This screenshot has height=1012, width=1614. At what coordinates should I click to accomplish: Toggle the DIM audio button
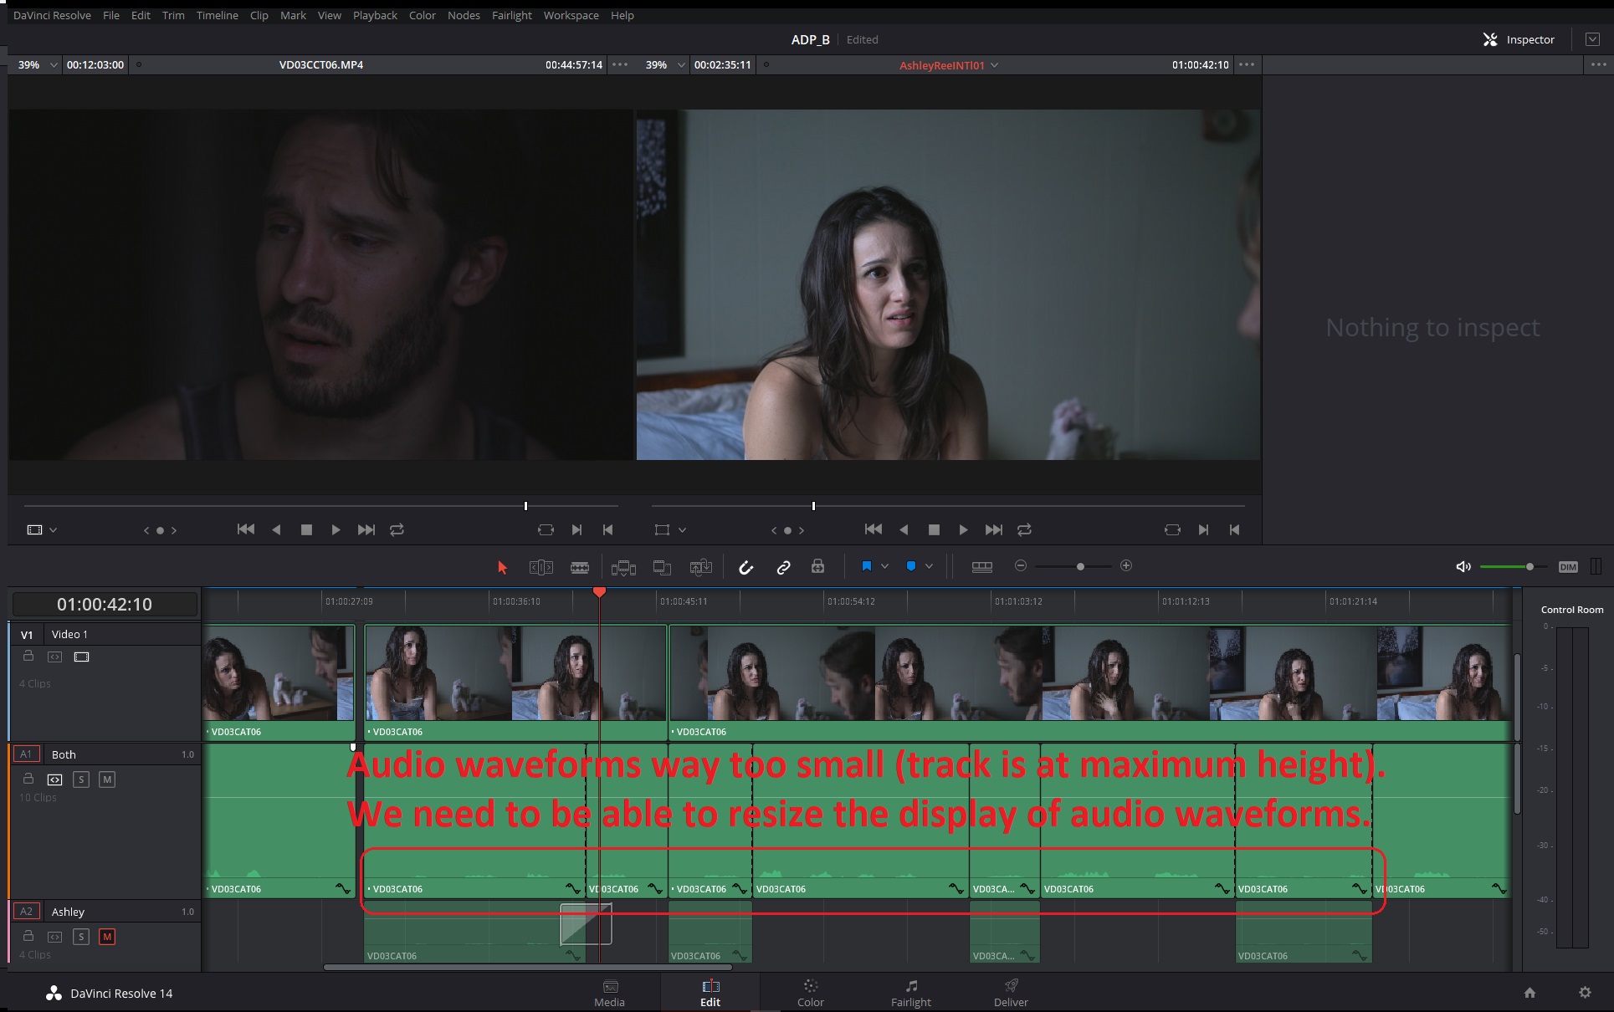click(1568, 566)
